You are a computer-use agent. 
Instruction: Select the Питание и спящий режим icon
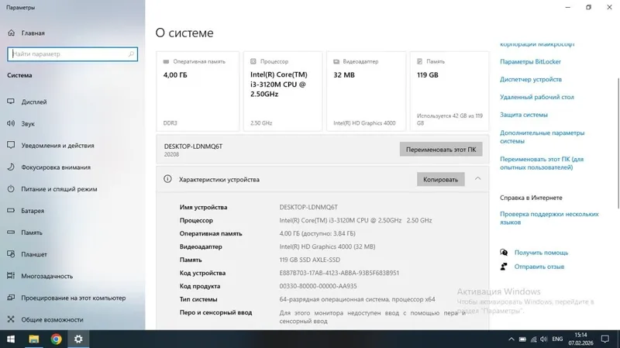(x=11, y=188)
